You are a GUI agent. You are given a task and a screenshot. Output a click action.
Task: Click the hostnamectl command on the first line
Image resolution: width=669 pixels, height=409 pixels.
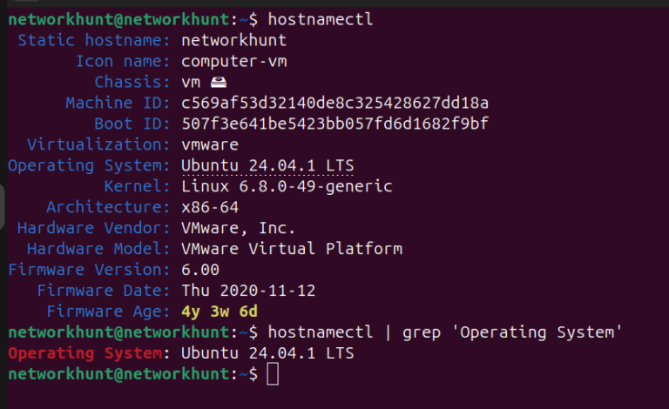point(321,18)
